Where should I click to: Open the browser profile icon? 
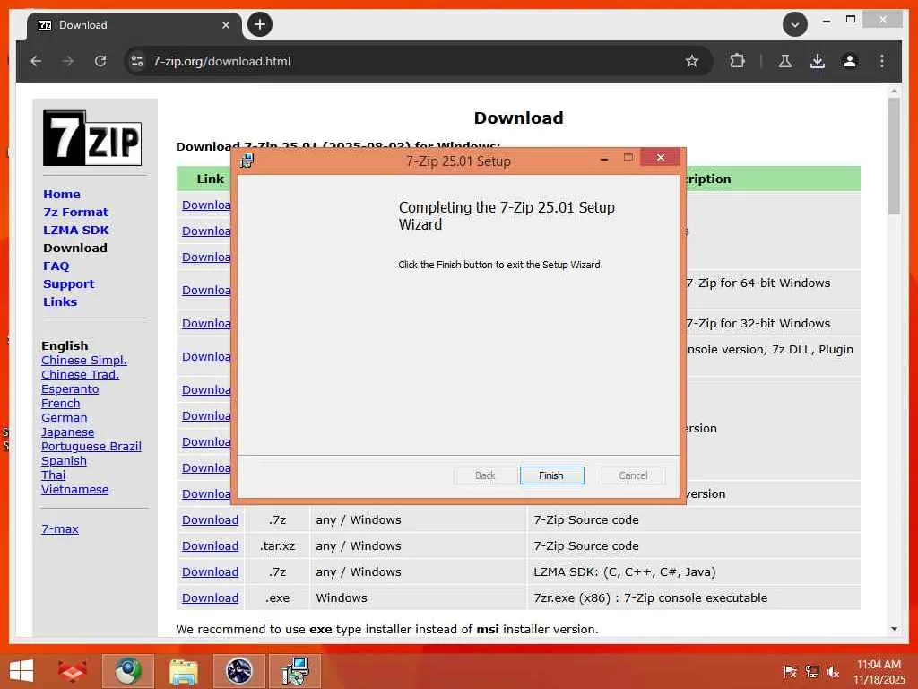click(850, 61)
